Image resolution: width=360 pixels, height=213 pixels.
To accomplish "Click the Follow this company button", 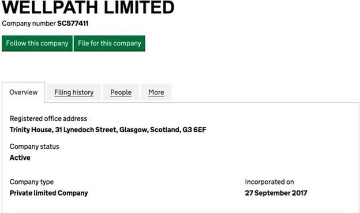I will [37, 43].
